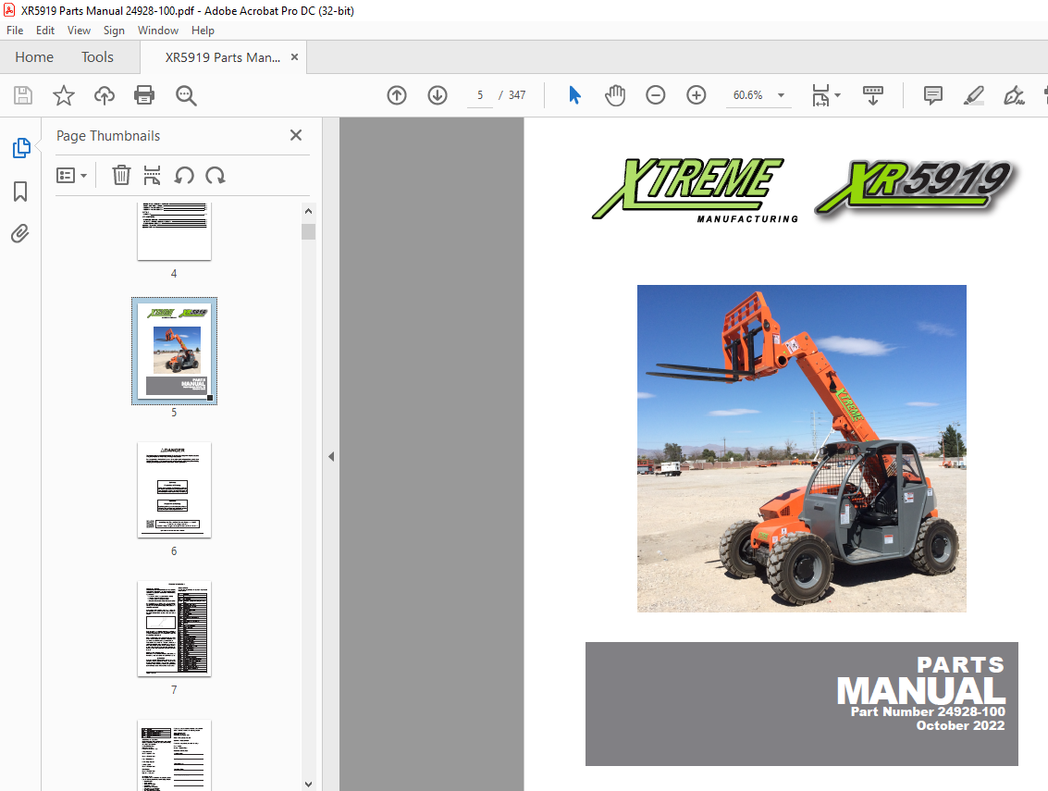Switch to the Home tab
Screen dimensions: 1048x791
click(34, 56)
